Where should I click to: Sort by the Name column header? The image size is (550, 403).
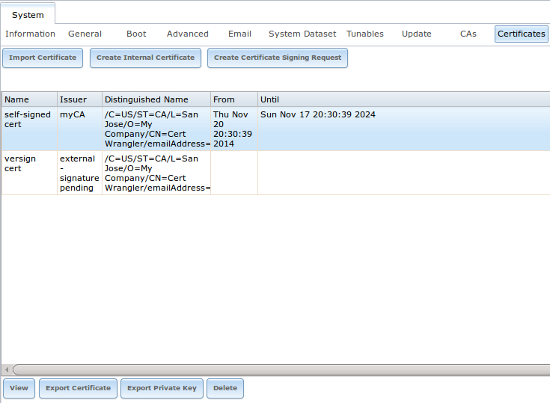click(x=29, y=99)
